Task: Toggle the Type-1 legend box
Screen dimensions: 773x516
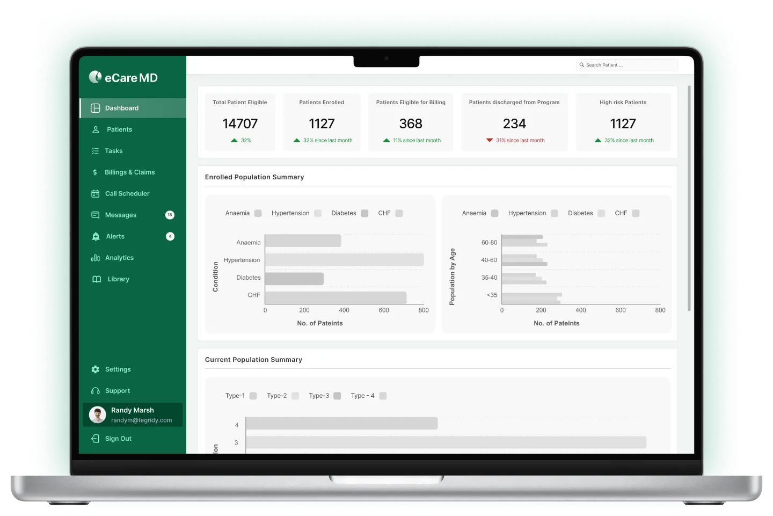Action: pyautogui.click(x=253, y=396)
